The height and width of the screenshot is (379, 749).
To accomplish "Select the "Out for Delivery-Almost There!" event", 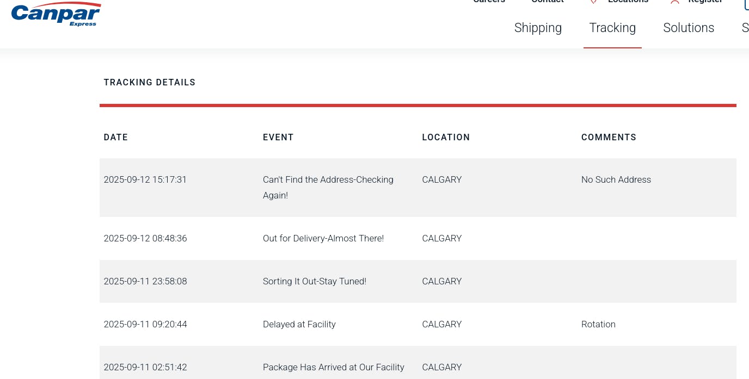I will [x=323, y=239].
